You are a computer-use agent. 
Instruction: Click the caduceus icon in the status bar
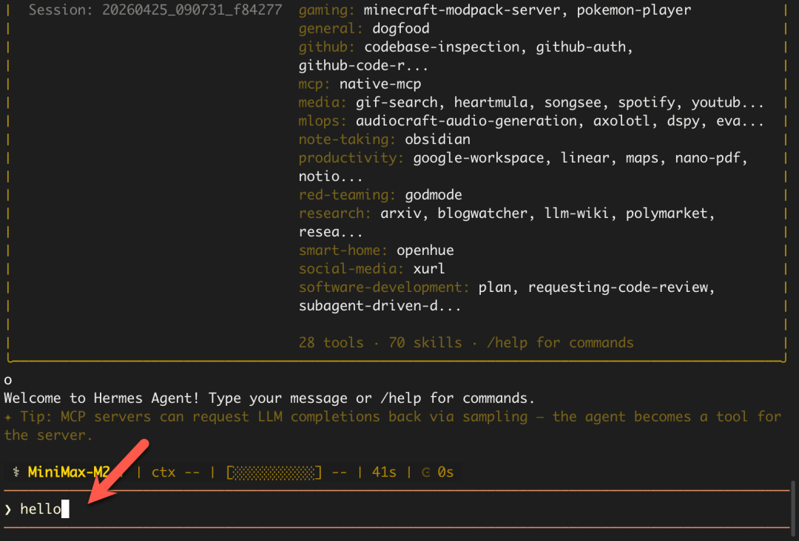click(x=16, y=472)
